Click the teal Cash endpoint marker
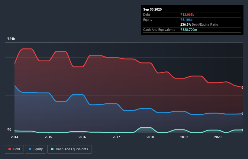The width and height of the screenshot is (248, 159). click(243, 130)
